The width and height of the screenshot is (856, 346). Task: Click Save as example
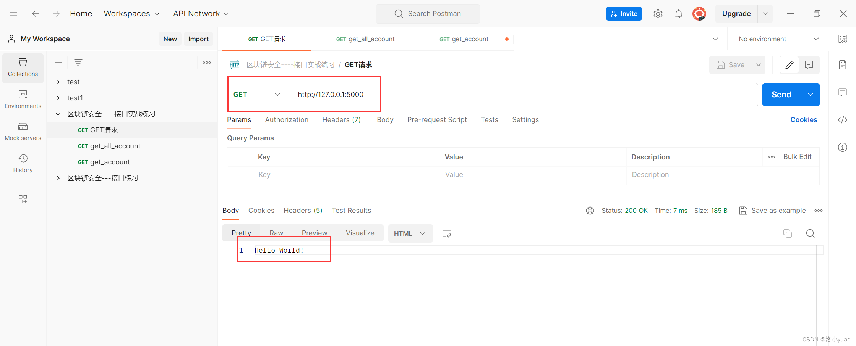(772, 211)
